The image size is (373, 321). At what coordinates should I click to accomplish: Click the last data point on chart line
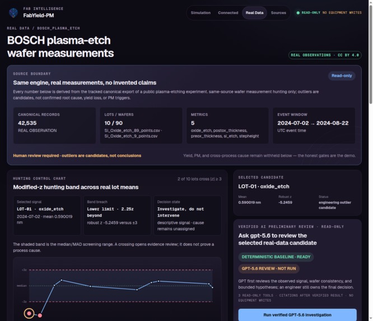pyautogui.click(x=212, y=287)
